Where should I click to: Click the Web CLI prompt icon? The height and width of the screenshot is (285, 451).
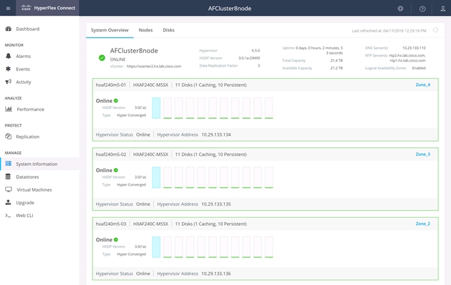[x=8, y=215]
